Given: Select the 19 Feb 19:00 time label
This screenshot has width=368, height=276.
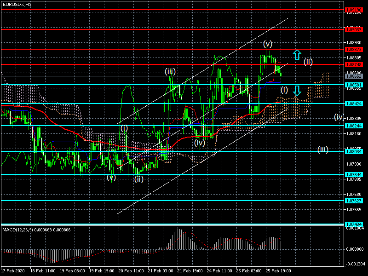Looking at the screenshot, I should pos(102,270).
